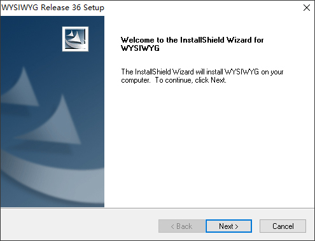The image size is (315, 241).
Task: Cancel the WYSIWYG installation
Action: [283, 226]
